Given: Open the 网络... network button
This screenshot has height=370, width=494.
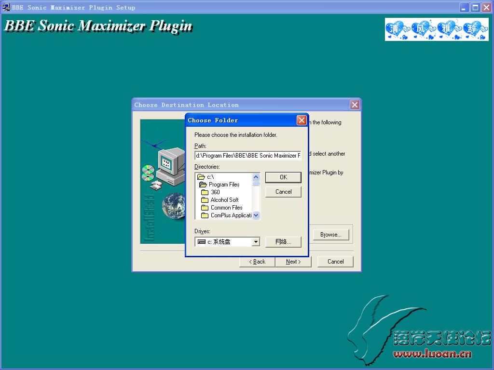Looking at the screenshot, I should pos(283,242).
